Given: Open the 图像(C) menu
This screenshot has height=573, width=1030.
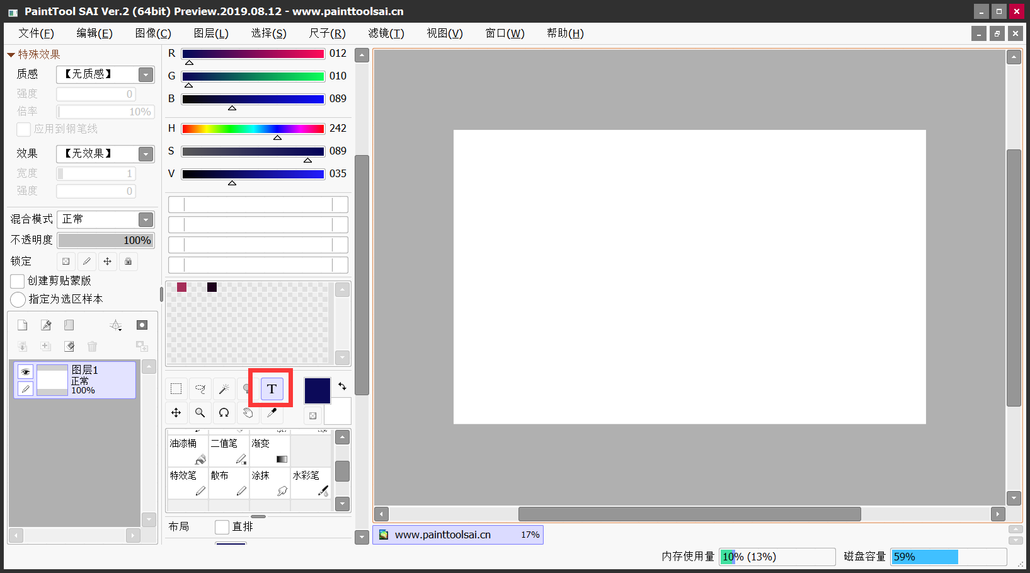Looking at the screenshot, I should (153, 33).
